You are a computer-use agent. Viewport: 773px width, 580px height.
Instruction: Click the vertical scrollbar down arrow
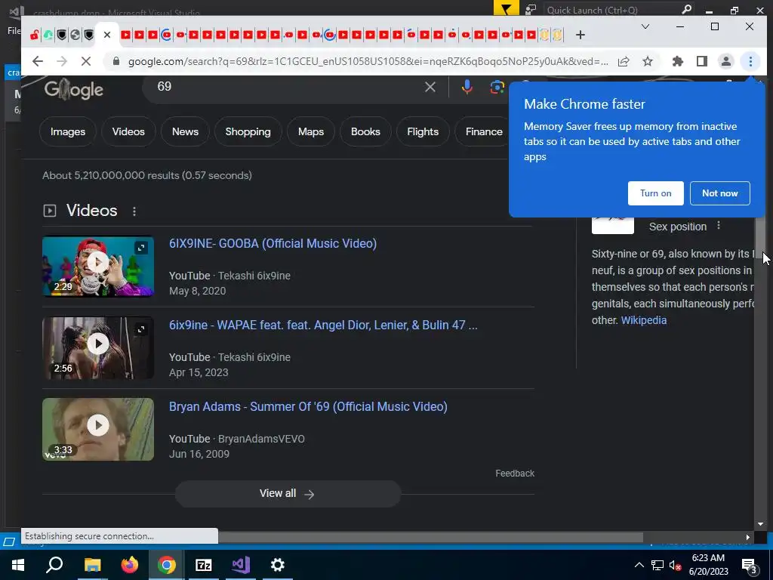pyautogui.click(x=760, y=524)
